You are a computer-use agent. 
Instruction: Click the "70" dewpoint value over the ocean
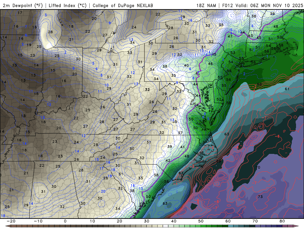(x=258, y=167)
